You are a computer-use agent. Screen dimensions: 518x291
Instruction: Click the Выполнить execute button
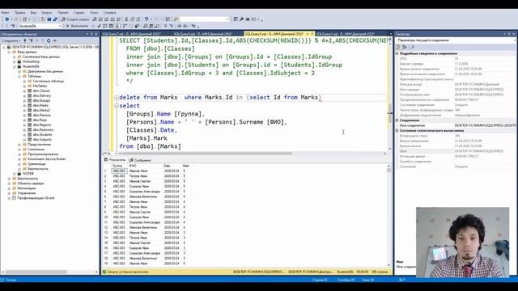78,26
